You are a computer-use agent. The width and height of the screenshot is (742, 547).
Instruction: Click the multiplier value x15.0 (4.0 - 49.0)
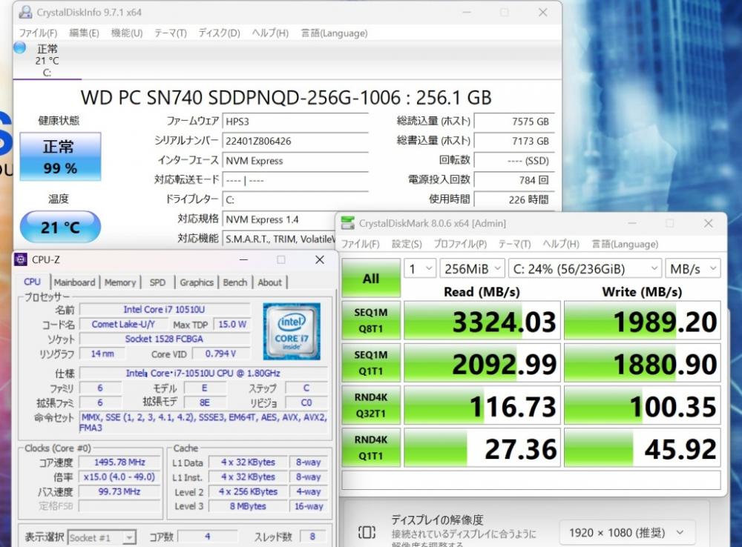click(x=119, y=477)
